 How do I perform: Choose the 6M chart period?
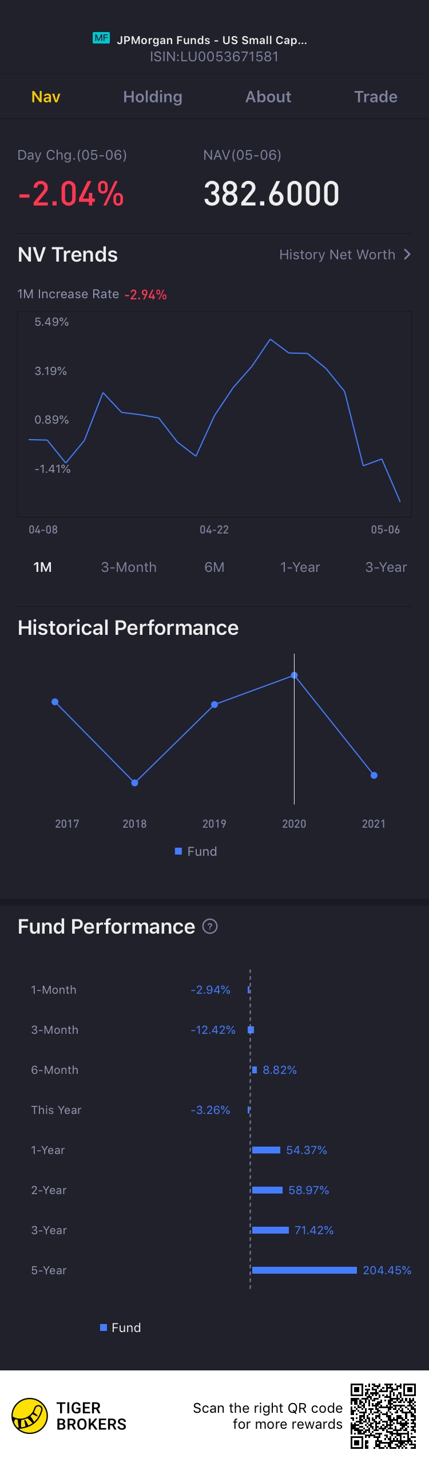214,567
